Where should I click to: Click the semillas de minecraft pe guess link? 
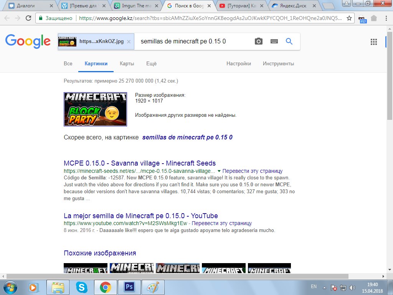coord(187,138)
